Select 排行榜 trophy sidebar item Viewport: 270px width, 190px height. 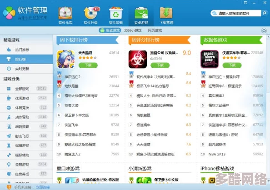click(26, 59)
